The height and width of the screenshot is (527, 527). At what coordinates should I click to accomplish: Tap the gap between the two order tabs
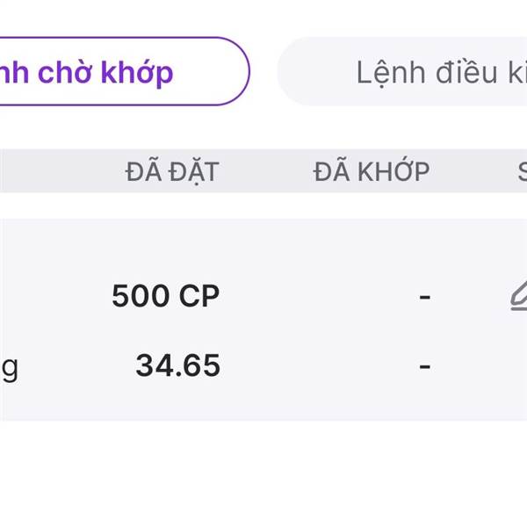(263, 72)
